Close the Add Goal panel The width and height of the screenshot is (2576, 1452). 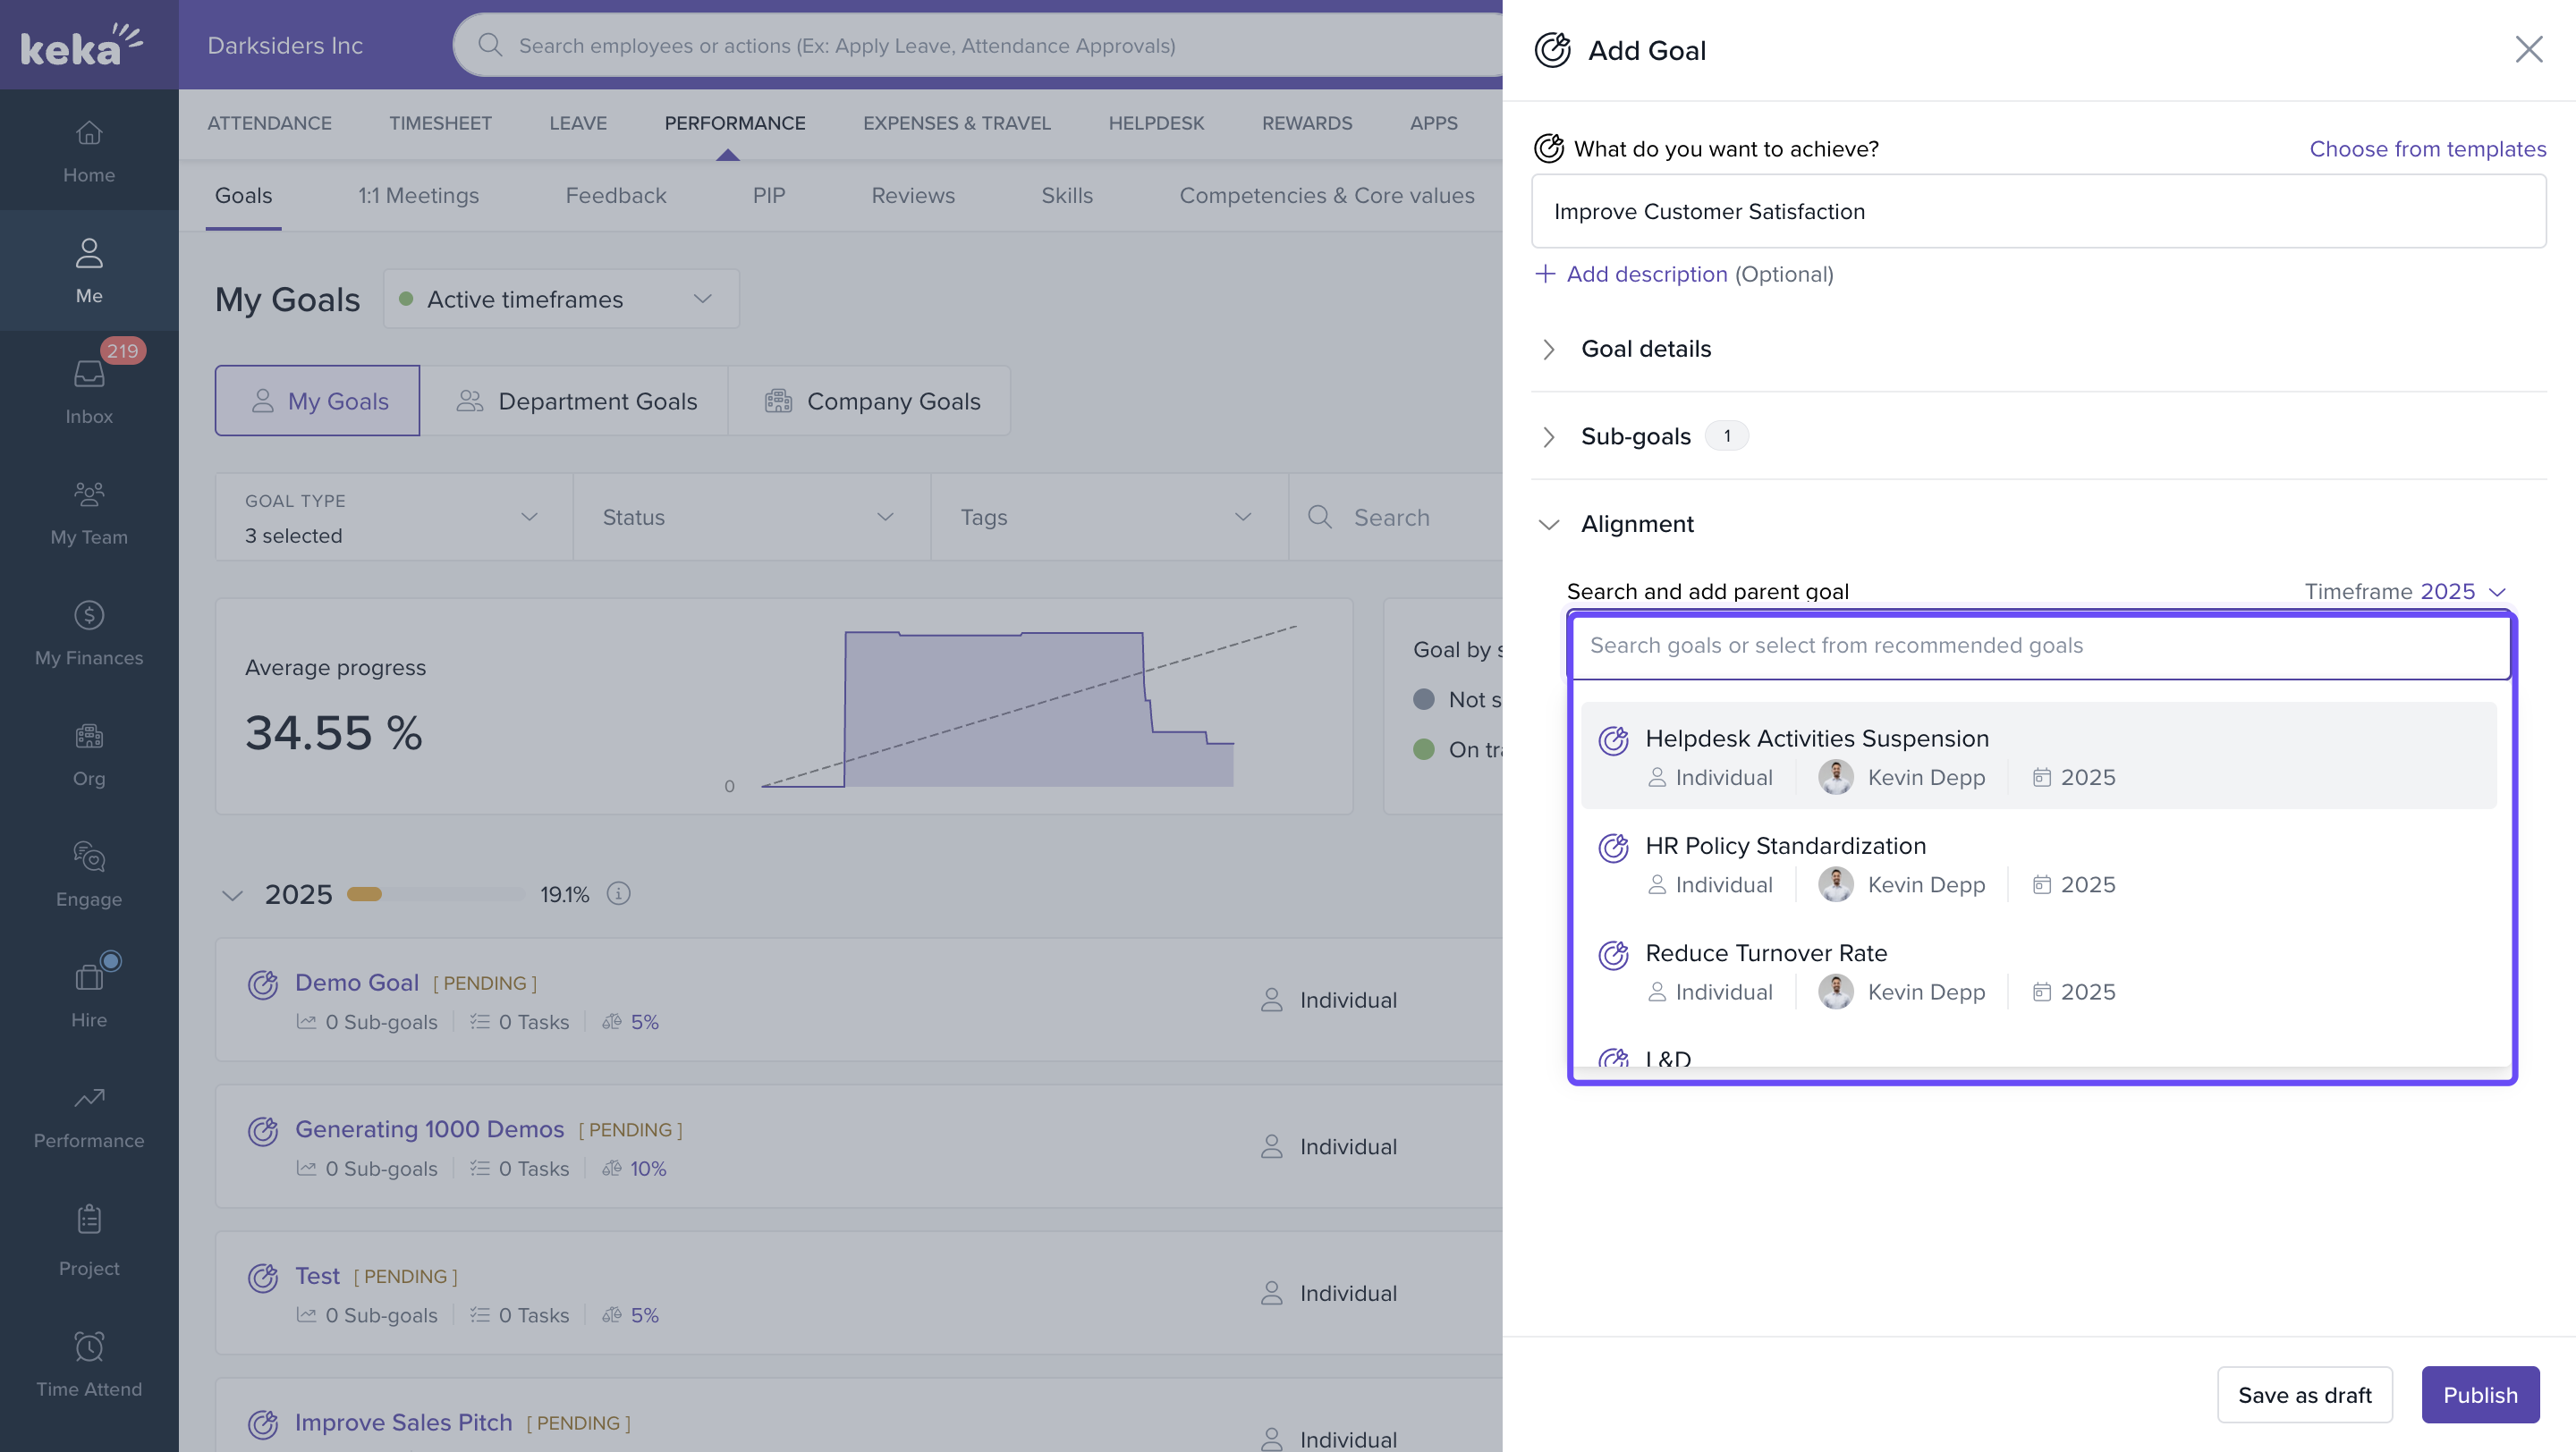[x=2528, y=49]
